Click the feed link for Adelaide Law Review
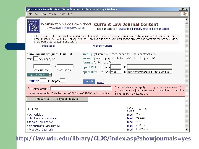Viewport: 199px width, 149px height. (x=130, y=122)
